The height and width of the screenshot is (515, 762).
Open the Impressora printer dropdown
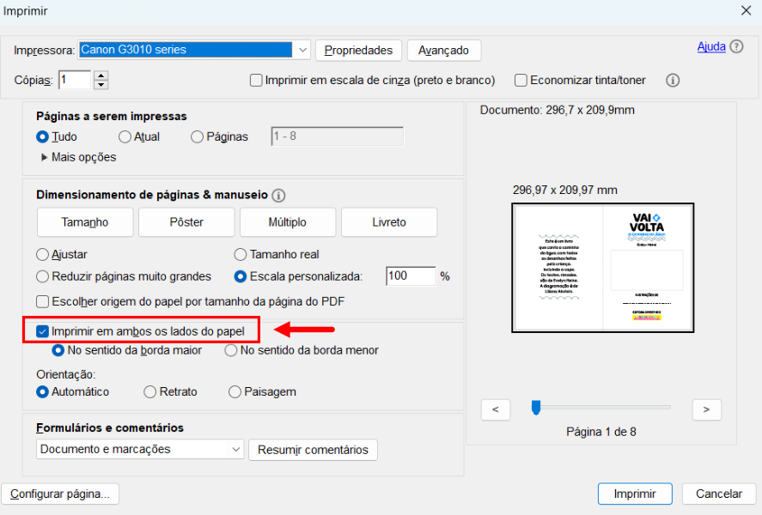click(302, 51)
